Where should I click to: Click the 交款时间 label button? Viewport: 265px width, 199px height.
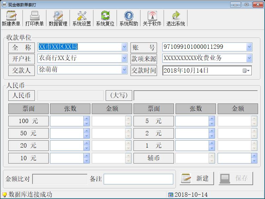click(144, 70)
